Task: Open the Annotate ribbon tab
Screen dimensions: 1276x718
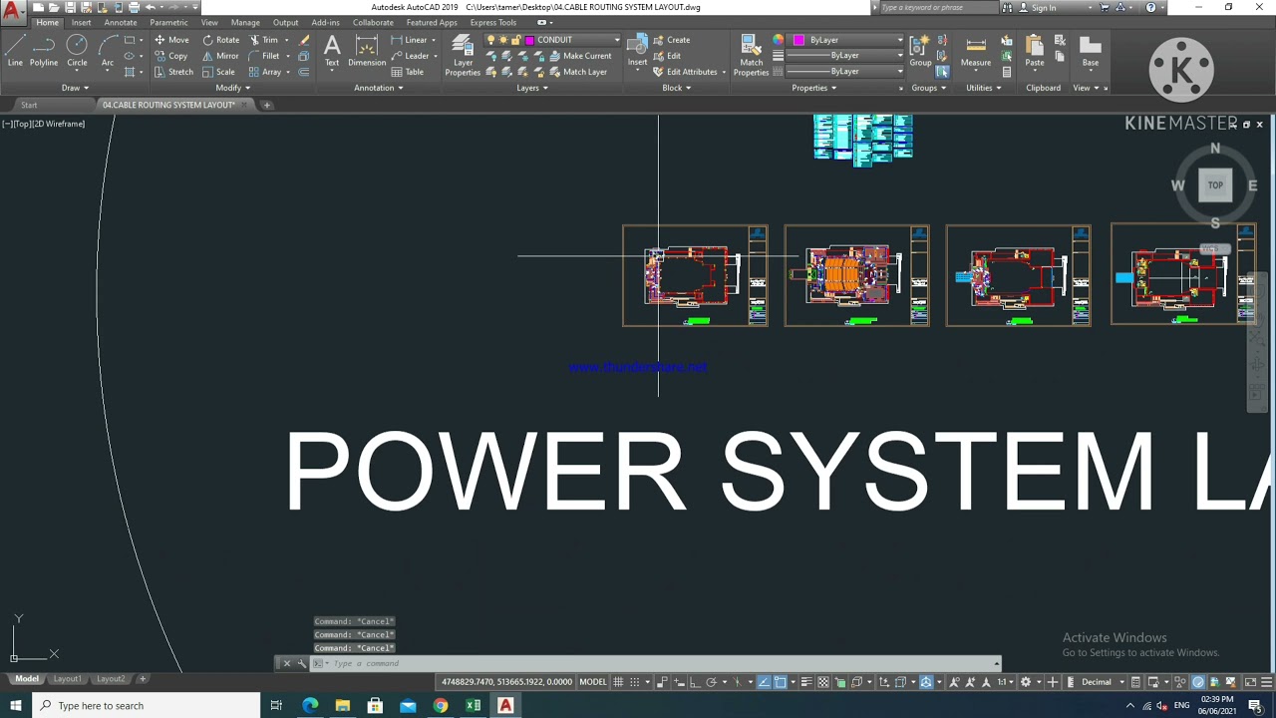Action: (121, 22)
